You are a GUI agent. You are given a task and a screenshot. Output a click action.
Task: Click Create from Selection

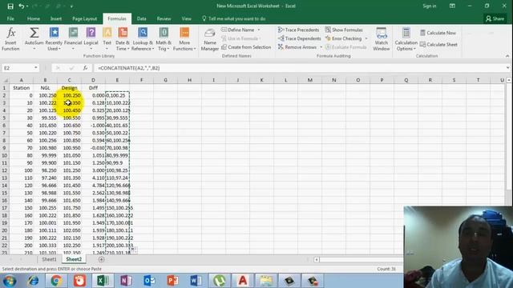[x=246, y=47]
